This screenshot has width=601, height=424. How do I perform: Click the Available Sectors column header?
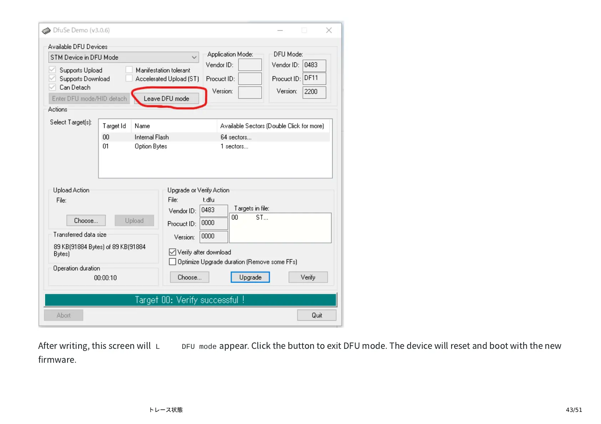pos(273,126)
